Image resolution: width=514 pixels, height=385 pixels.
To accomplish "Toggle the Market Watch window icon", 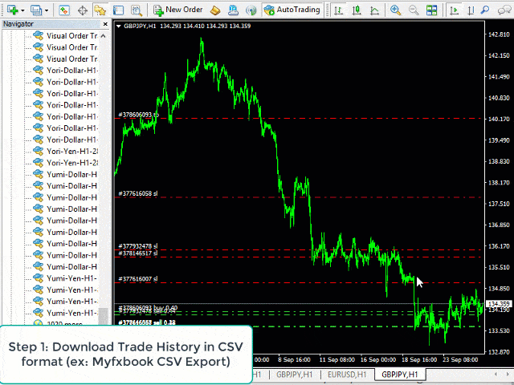I will point(64,10).
